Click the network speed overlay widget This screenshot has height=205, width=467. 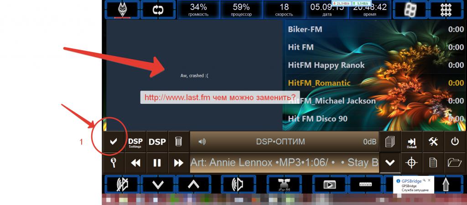[x=352, y=3]
